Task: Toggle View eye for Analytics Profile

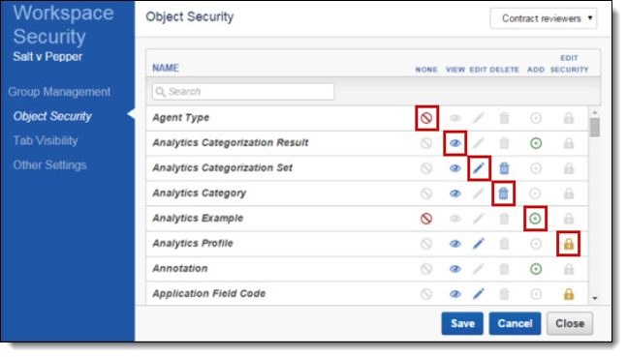Action: (x=455, y=244)
